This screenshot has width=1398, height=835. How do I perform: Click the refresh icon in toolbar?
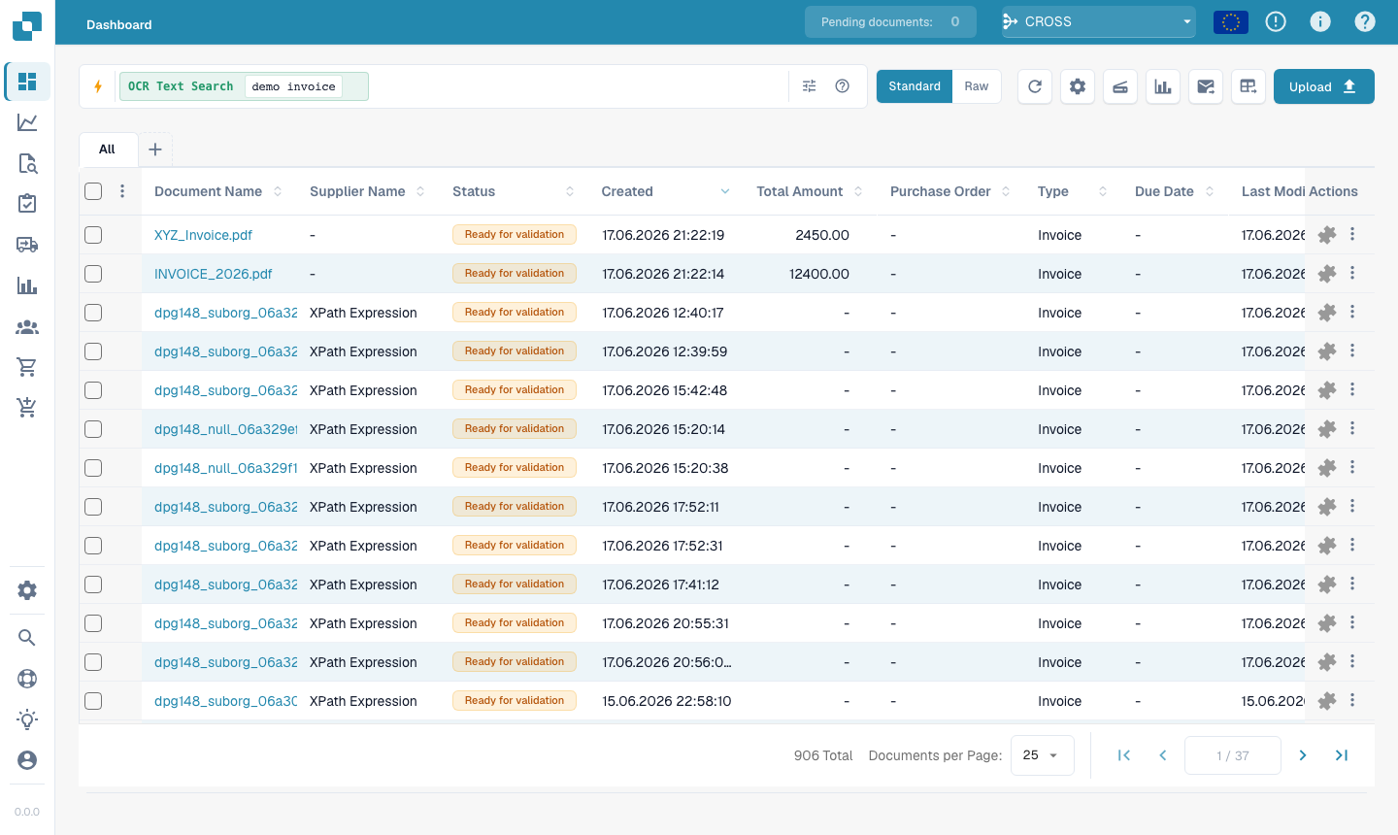(x=1035, y=86)
